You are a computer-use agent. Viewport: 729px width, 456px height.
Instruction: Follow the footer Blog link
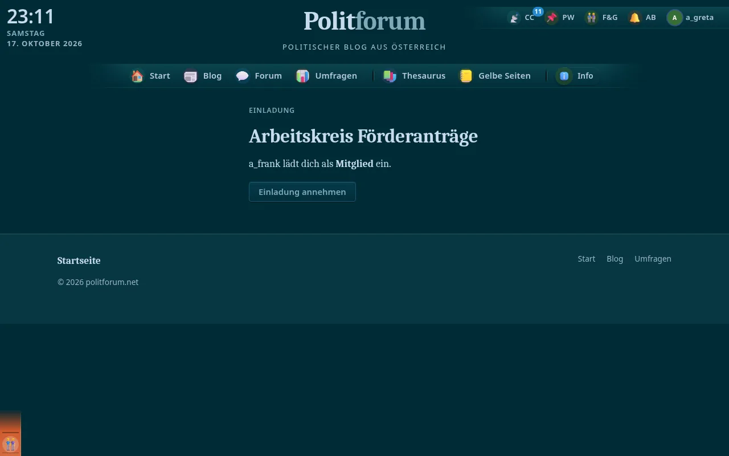point(615,259)
